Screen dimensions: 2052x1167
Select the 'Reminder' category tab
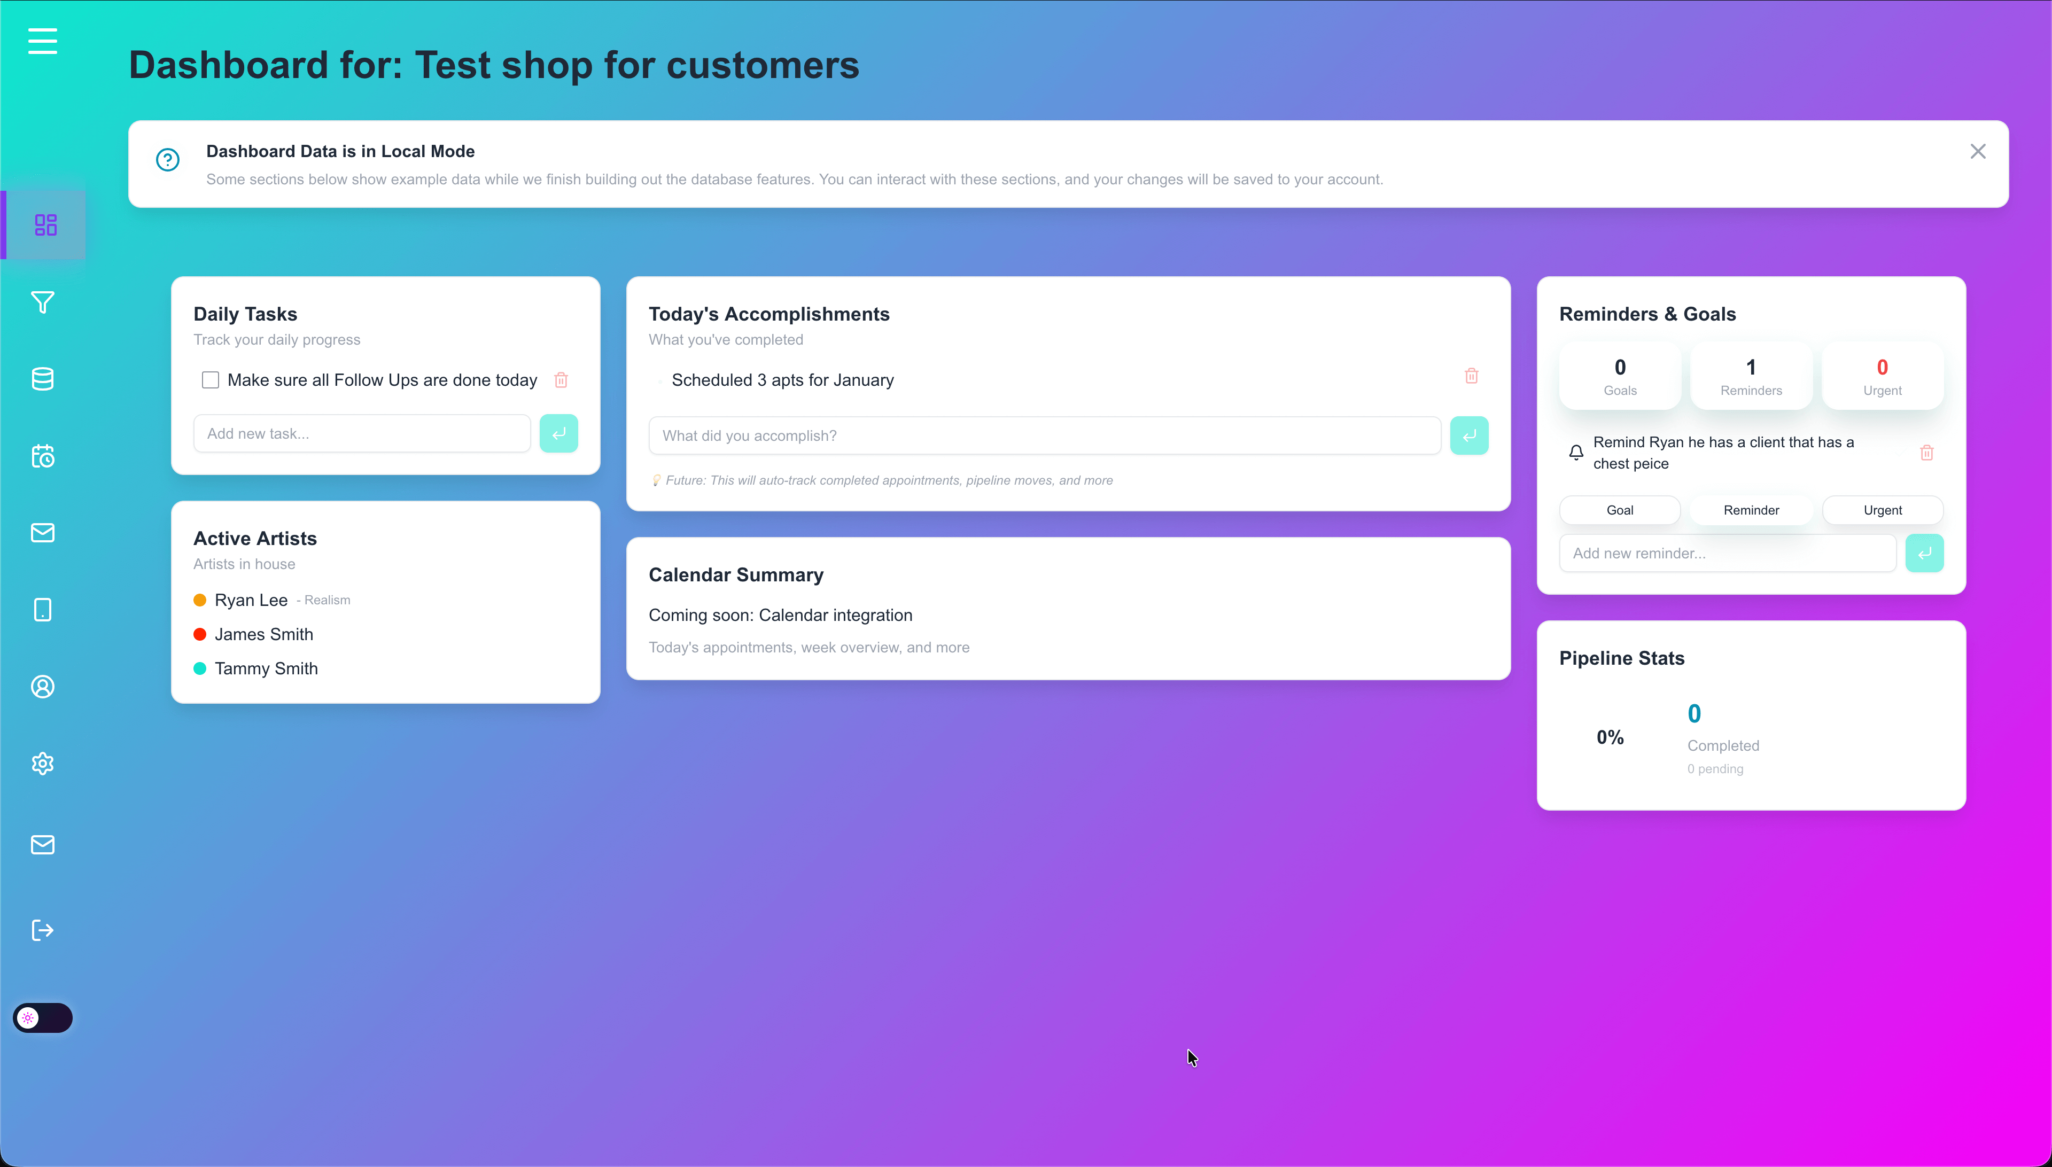click(1751, 510)
